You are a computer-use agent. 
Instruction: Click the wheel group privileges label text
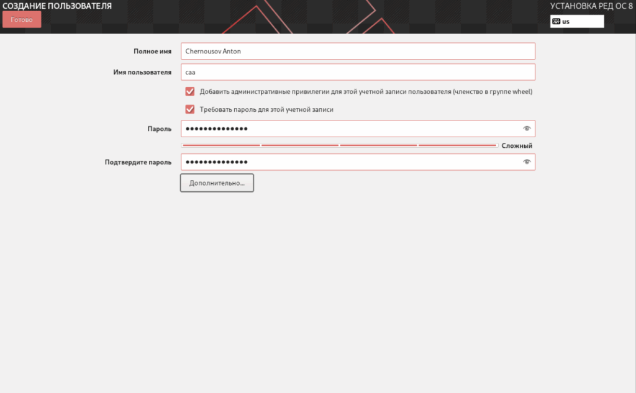point(366,92)
